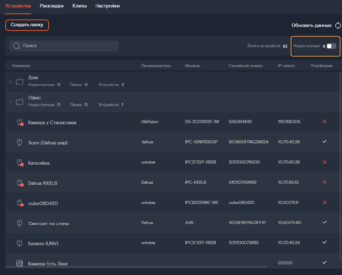Click the Платформа column header

(321, 66)
